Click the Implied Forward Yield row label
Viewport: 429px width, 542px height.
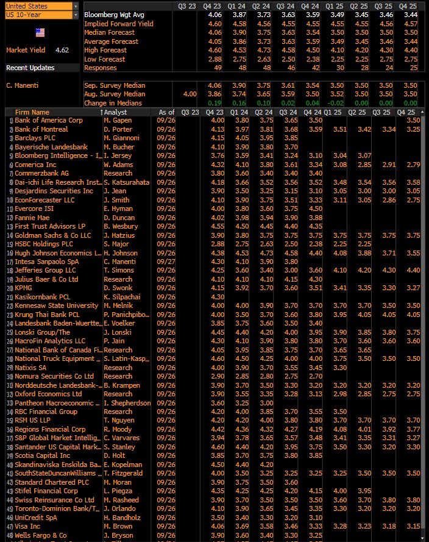pyautogui.click(x=119, y=24)
